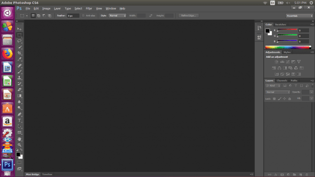Select the History Brush tool
Screen dimensions: 315x177
19,84
